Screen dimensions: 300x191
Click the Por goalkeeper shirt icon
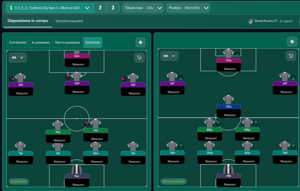(77, 169)
